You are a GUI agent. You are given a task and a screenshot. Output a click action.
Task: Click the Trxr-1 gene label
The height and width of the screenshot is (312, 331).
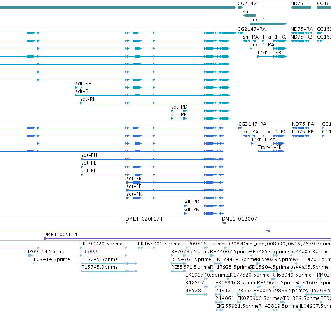pos(257,19)
